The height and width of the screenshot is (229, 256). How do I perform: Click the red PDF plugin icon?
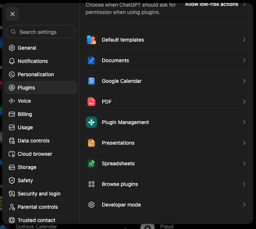[x=91, y=102]
